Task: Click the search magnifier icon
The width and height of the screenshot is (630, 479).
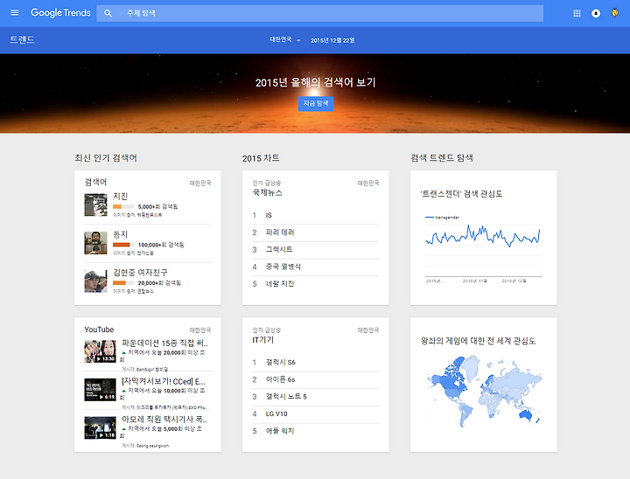Action: pos(108,13)
